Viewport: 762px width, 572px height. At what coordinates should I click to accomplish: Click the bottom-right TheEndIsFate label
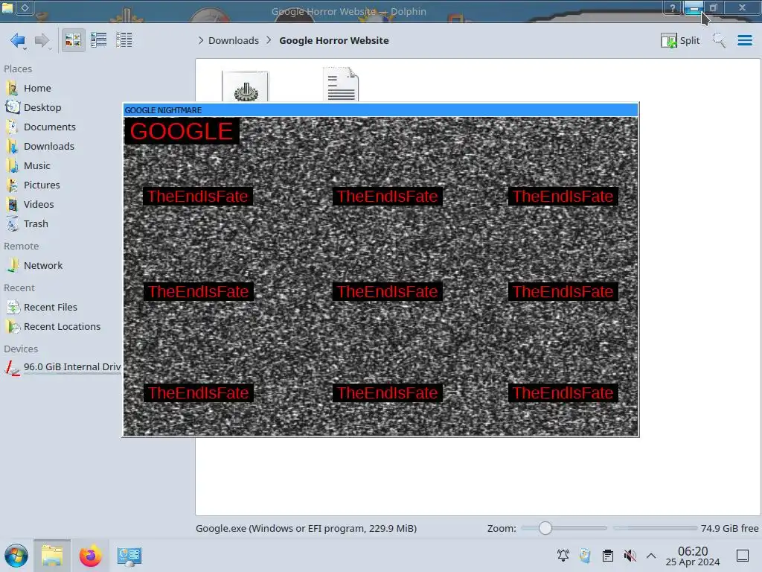pyautogui.click(x=563, y=393)
